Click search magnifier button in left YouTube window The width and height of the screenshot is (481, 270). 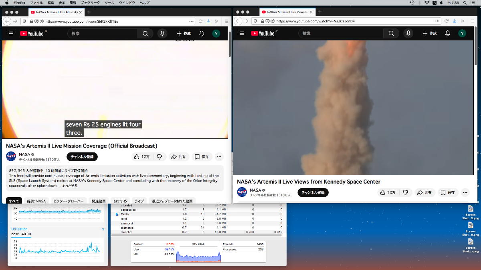pyautogui.click(x=145, y=34)
